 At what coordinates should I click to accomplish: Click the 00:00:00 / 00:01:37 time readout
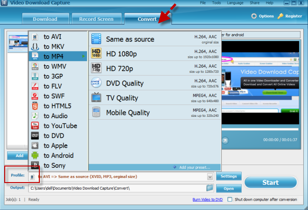[x=280, y=140]
